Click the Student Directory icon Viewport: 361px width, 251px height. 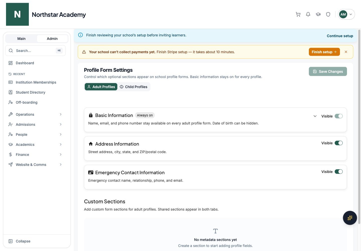11,92
